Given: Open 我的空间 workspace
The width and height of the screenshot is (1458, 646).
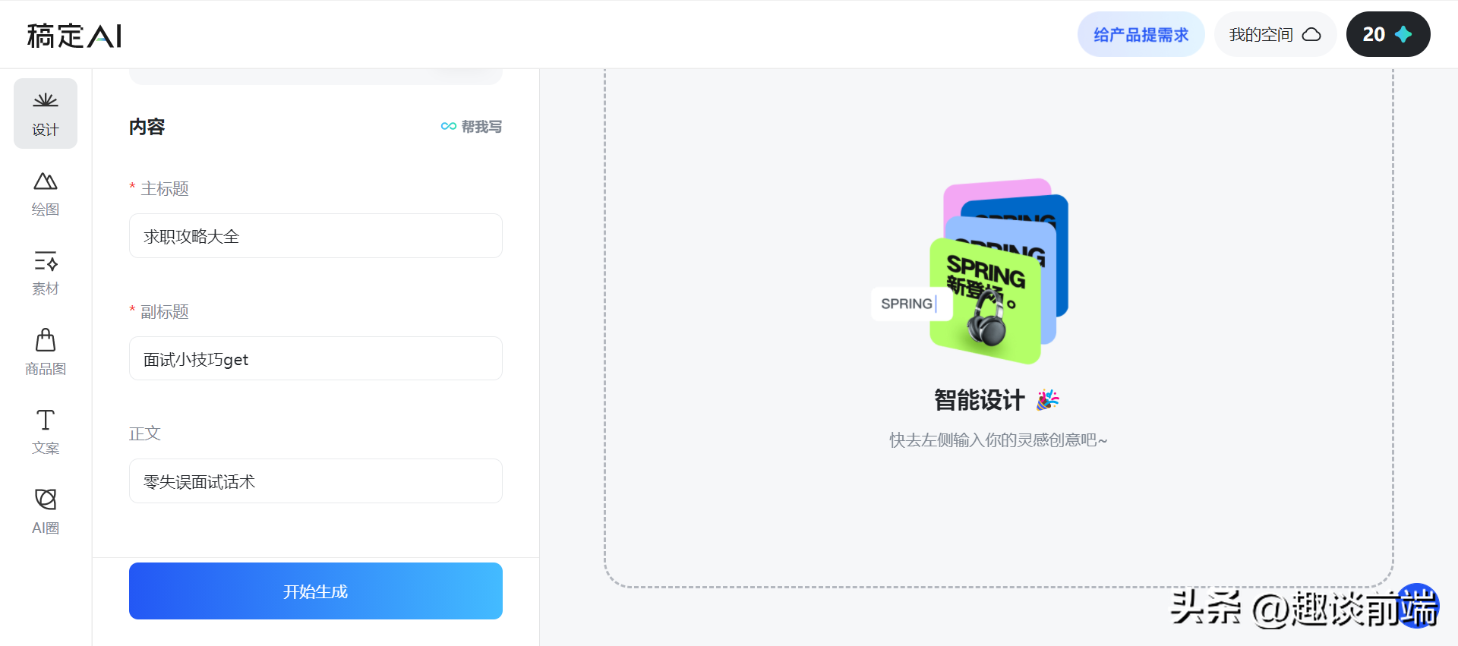Looking at the screenshot, I should (x=1276, y=34).
